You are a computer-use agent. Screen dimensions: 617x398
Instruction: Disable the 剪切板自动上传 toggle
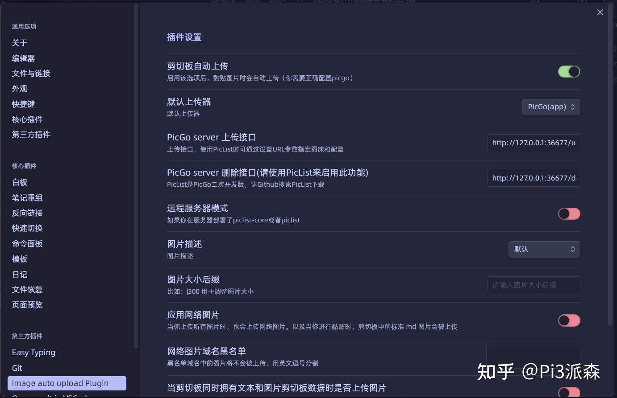pyautogui.click(x=569, y=71)
